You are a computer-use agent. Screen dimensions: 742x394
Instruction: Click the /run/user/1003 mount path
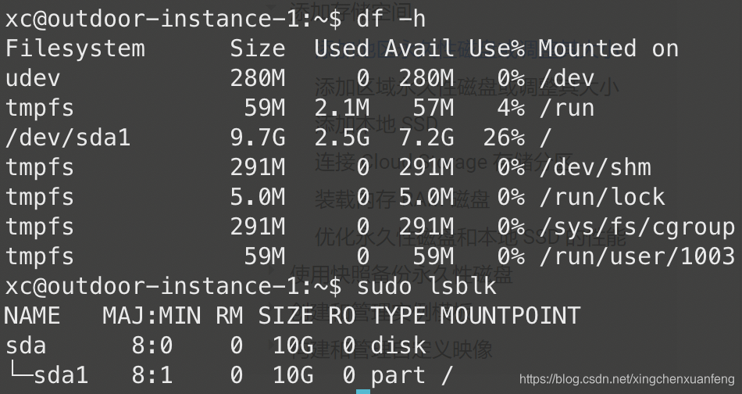tap(636, 256)
